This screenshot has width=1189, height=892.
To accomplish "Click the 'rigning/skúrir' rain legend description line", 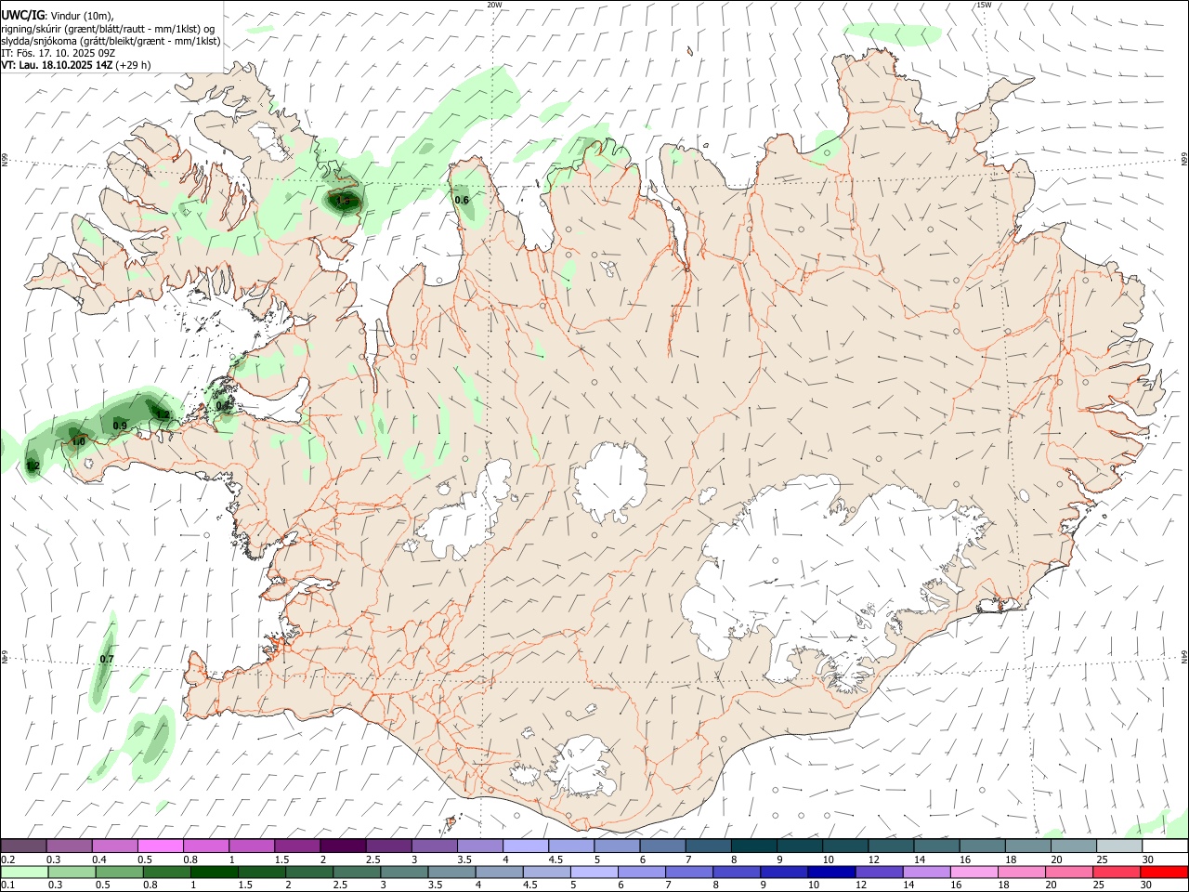I will point(107,29).
